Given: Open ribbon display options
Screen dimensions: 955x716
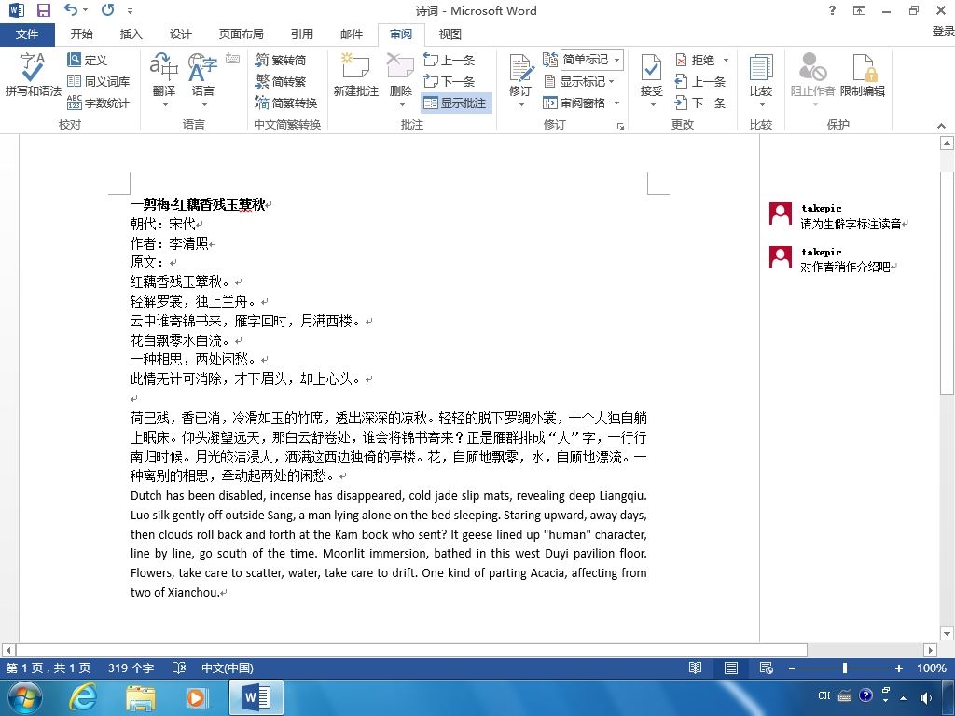Looking at the screenshot, I should point(859,10).
